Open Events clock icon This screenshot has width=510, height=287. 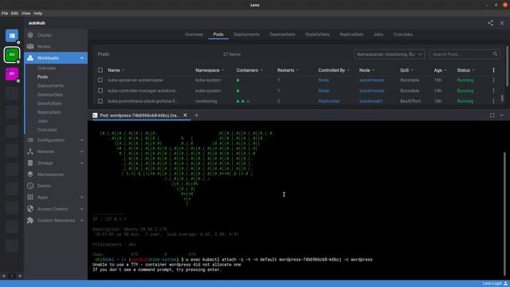(30, 186)
